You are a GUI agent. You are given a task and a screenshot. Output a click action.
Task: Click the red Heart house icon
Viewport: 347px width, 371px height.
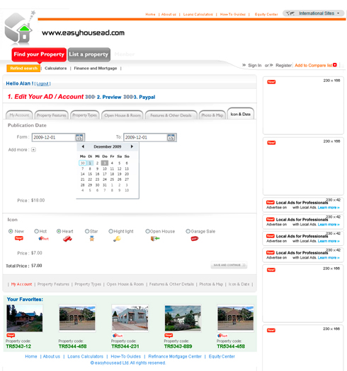pyautogui.click(x=67, y=239)
